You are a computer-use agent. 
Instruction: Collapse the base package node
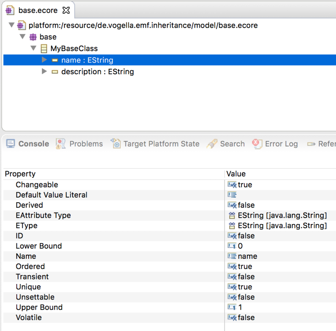[22, 37]
